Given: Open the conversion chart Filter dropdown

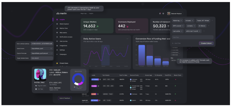Looking at the screenshot, I should tap(174, 60).
